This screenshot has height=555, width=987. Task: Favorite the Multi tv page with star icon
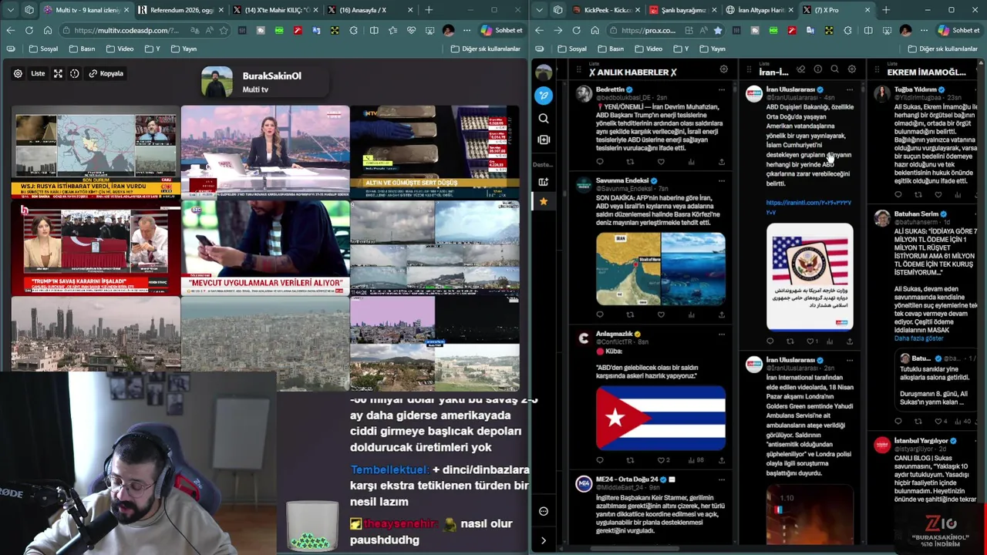(224, 30)
